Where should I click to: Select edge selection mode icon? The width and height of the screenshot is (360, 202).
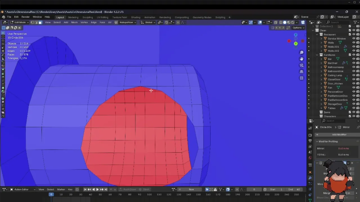coord(36,22)
